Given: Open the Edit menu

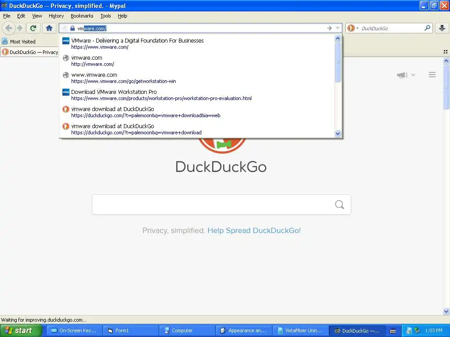Looking at the screenshot, I should coord(21,16).
